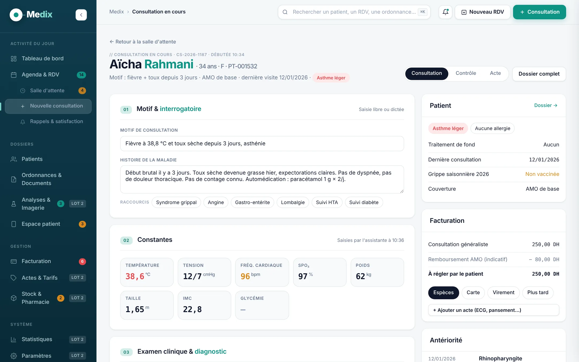
Task: Apply the Suivi diabète shortcut chip
Action: [364, 202]
